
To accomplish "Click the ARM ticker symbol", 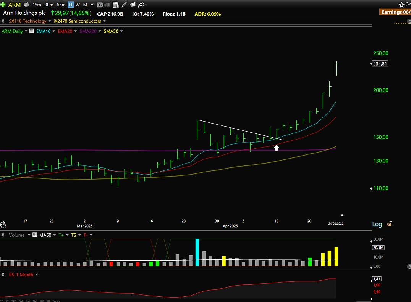I will pyautogui.click(x=15, y=5).
